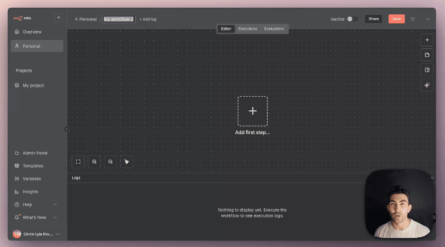Expand the Help menu

[37, 204]
